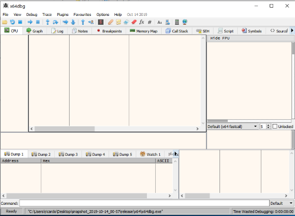Click the Step Over icon

coord(55,22)
